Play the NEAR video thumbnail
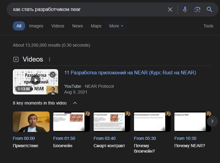 (x=35, y=81)
